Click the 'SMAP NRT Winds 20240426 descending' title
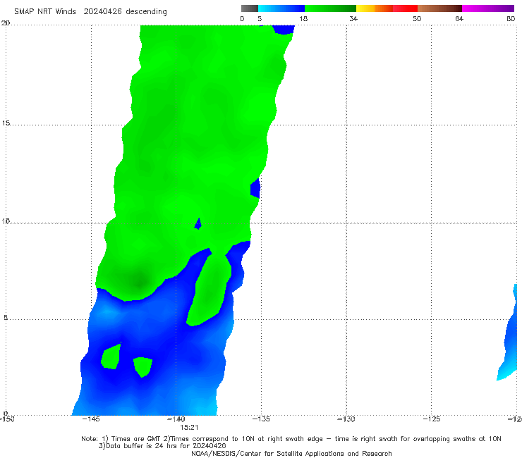This screenshot has height=458, width=522. (90, 11)
